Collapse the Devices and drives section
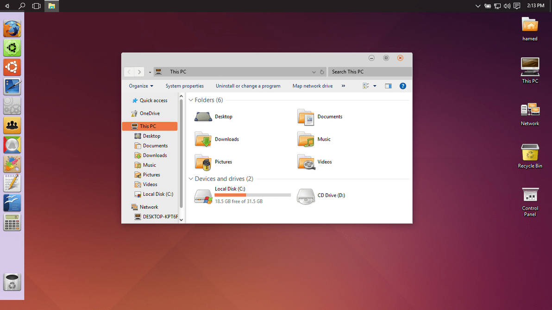Screen dimensions: 552x310 pyautogui.click(x=190, y=179)
